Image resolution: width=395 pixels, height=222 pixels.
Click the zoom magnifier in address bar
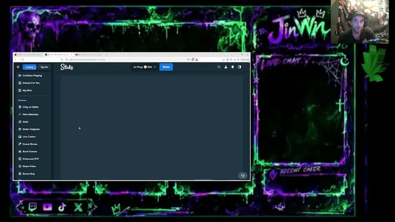coord(188,60)
